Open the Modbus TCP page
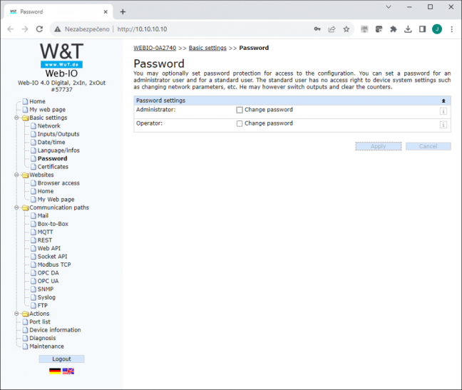This screenshot has width=462, height=390. (54, 265)
